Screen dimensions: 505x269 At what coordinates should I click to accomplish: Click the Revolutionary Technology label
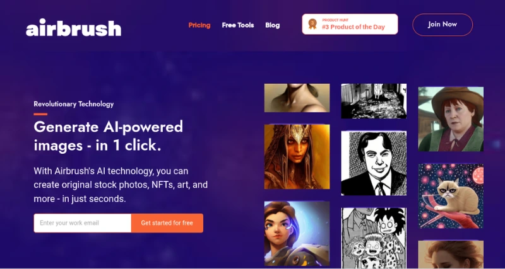(x=74, y=104)
